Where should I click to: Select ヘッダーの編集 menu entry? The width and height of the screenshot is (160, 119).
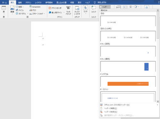(x=110, y=108)
